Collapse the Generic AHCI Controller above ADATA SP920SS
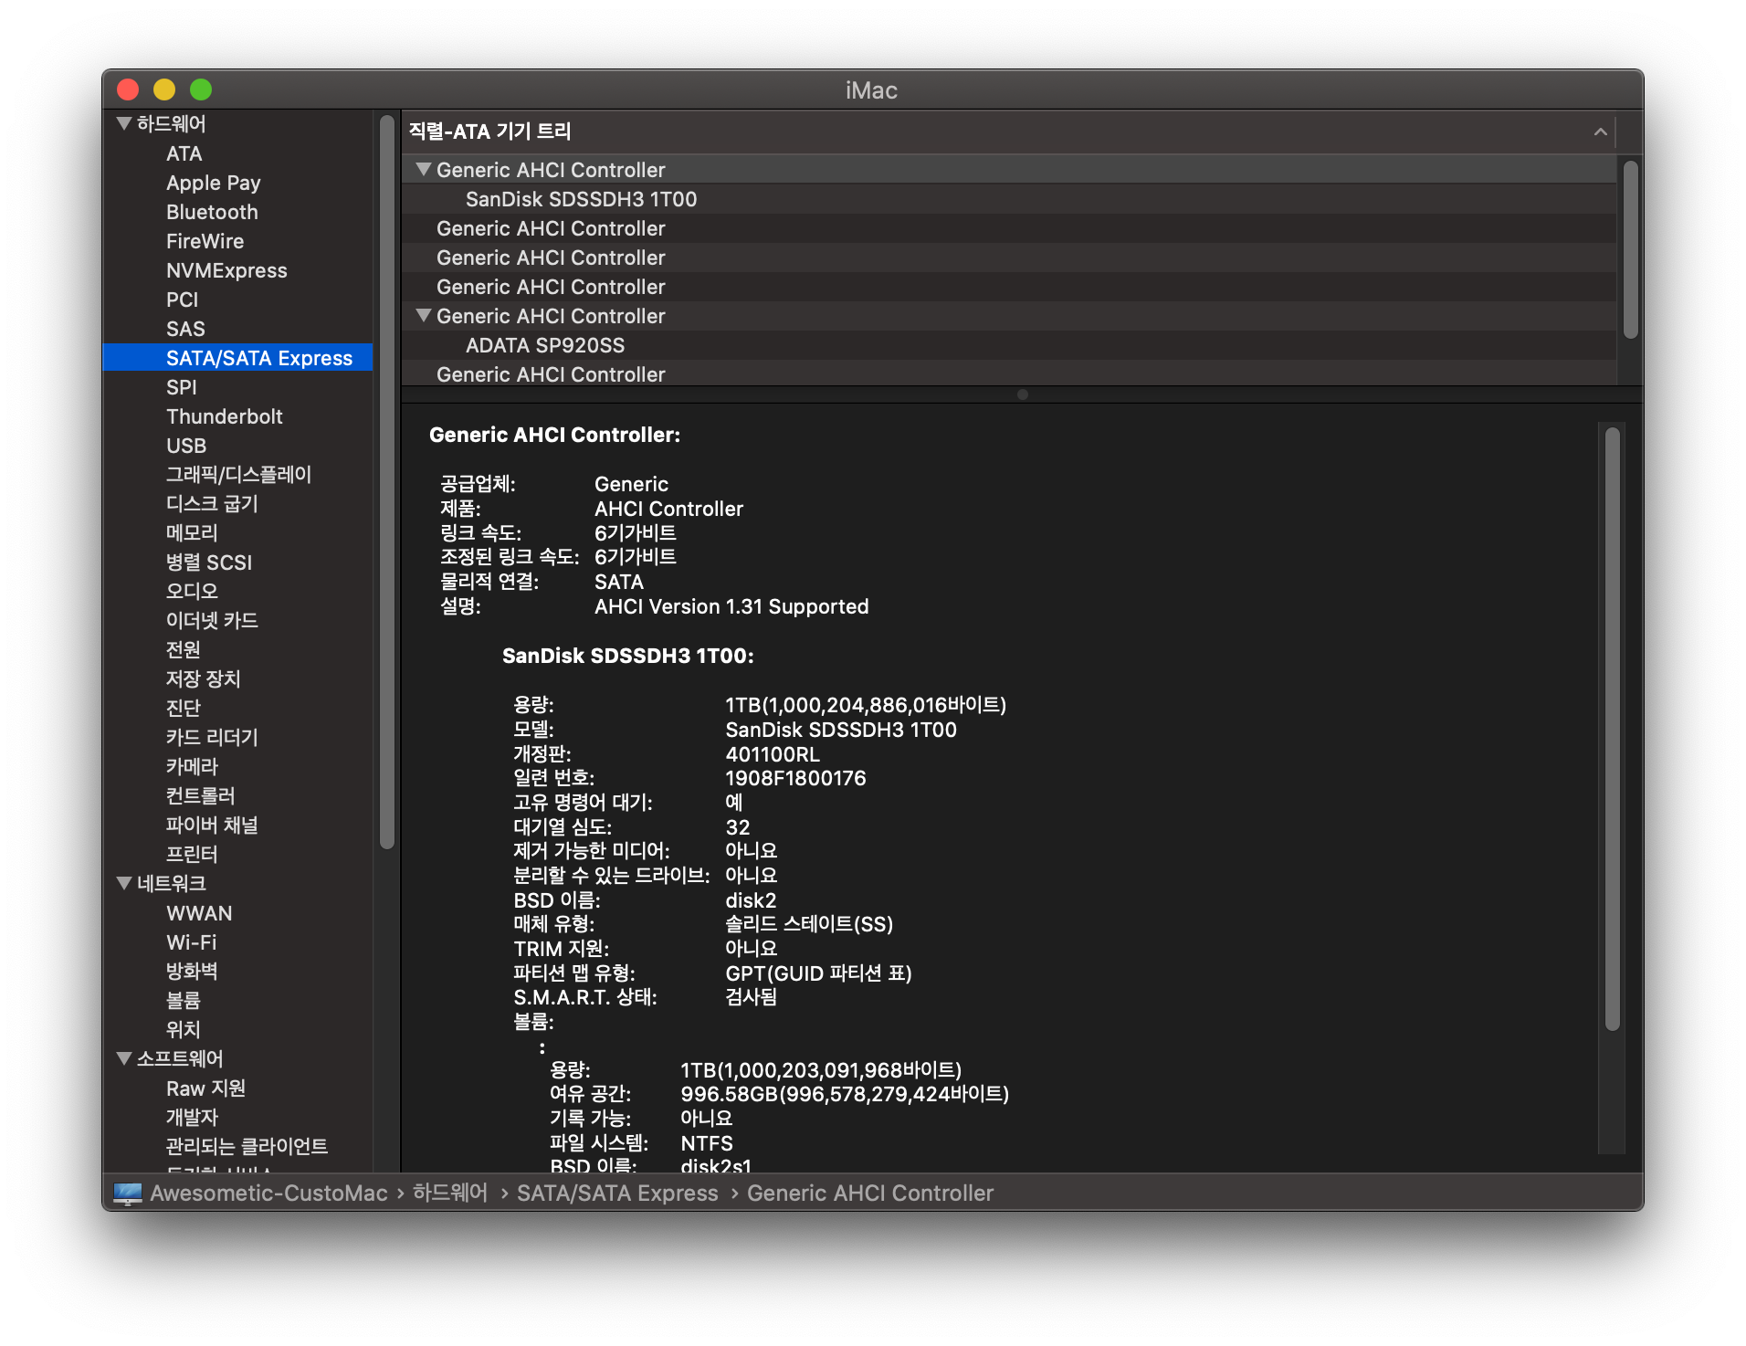This screenshot has width=1746, height=1346. [423, 315]
